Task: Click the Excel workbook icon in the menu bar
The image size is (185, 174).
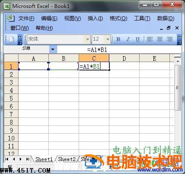Action: coord(11,18)
